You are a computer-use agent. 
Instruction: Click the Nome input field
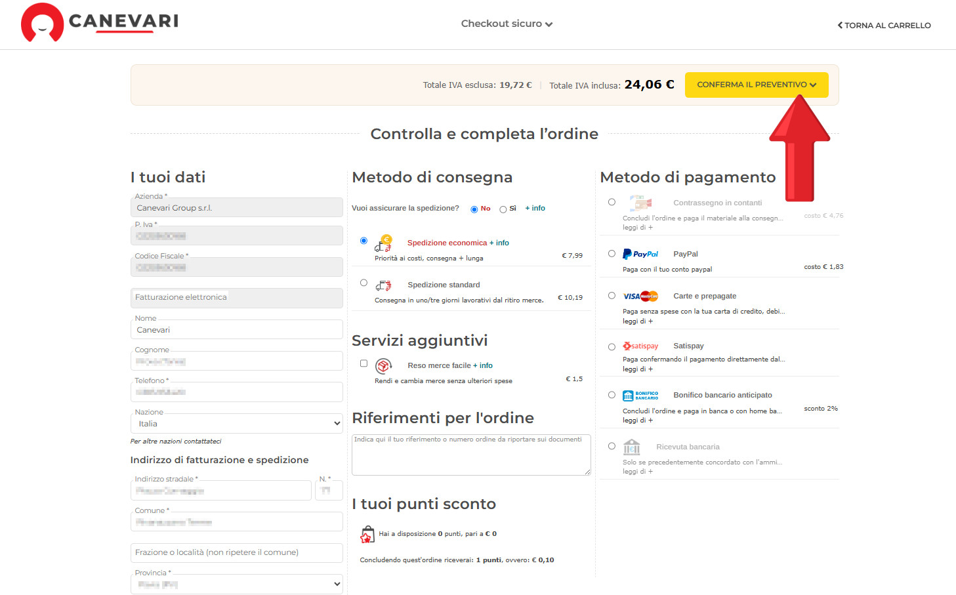237,329
